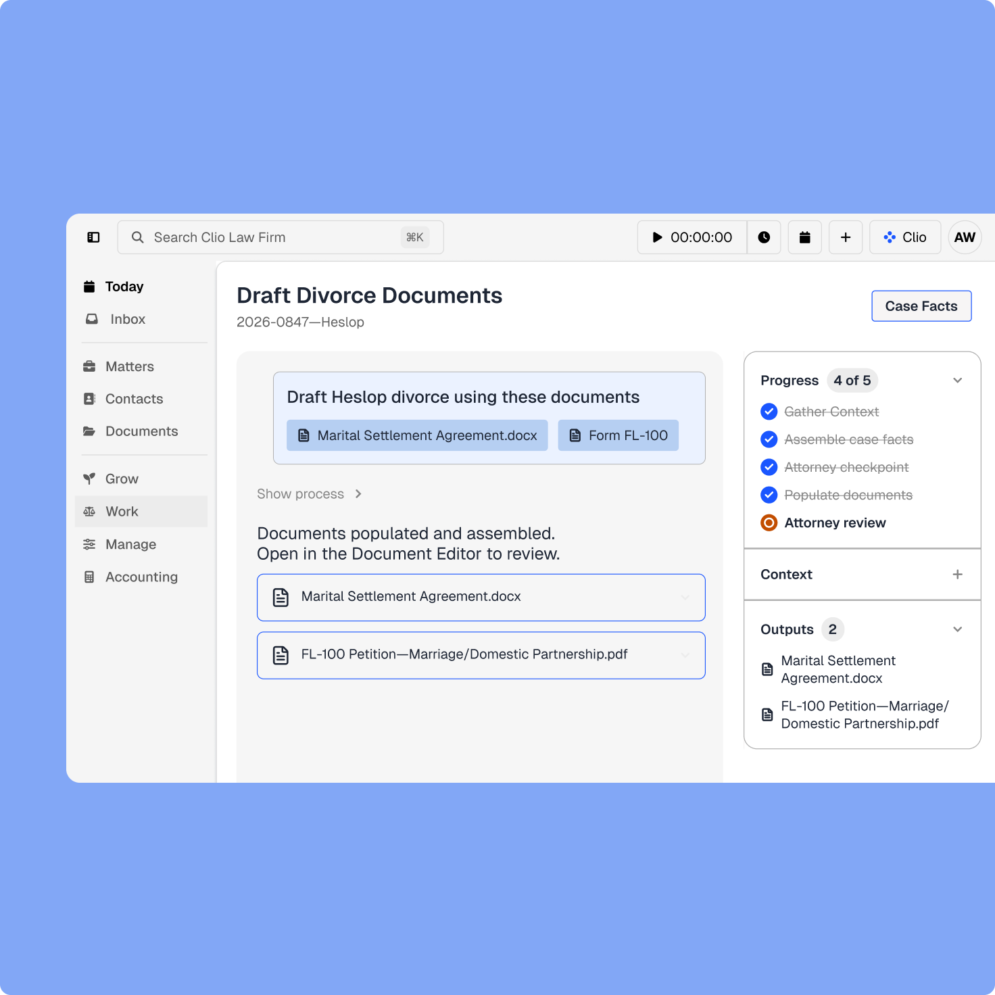Collapse the Outputs section chevron

(957, 629)
